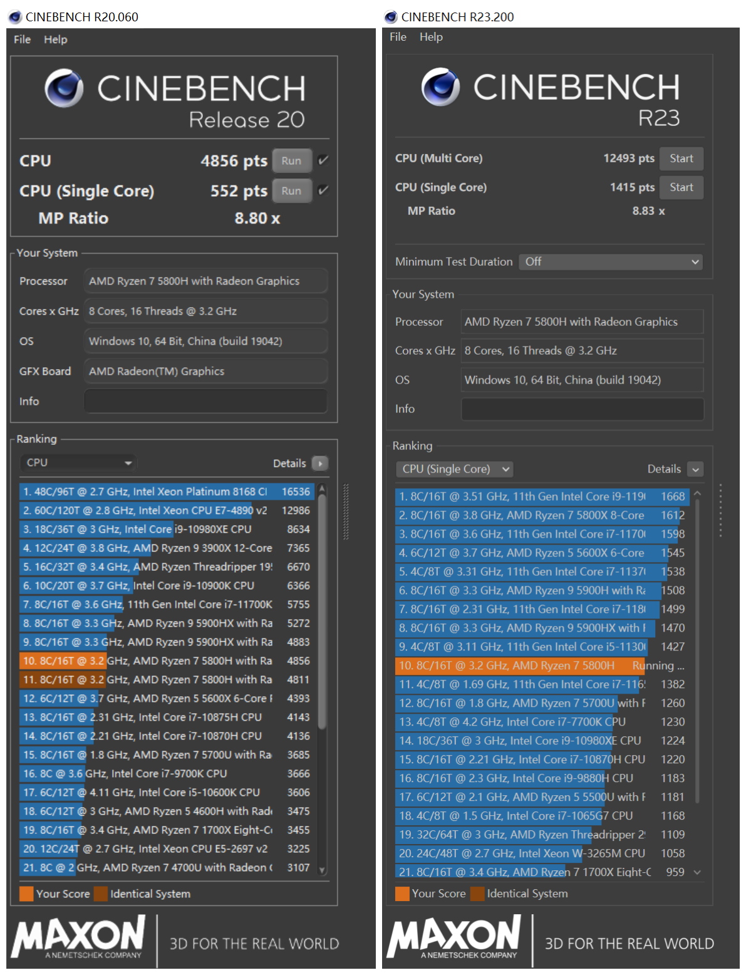Select Core i5-10600K row in R20 ranking
Viewport: 746px width, 975px height.
pyautogui.click(x=167, y=793)
